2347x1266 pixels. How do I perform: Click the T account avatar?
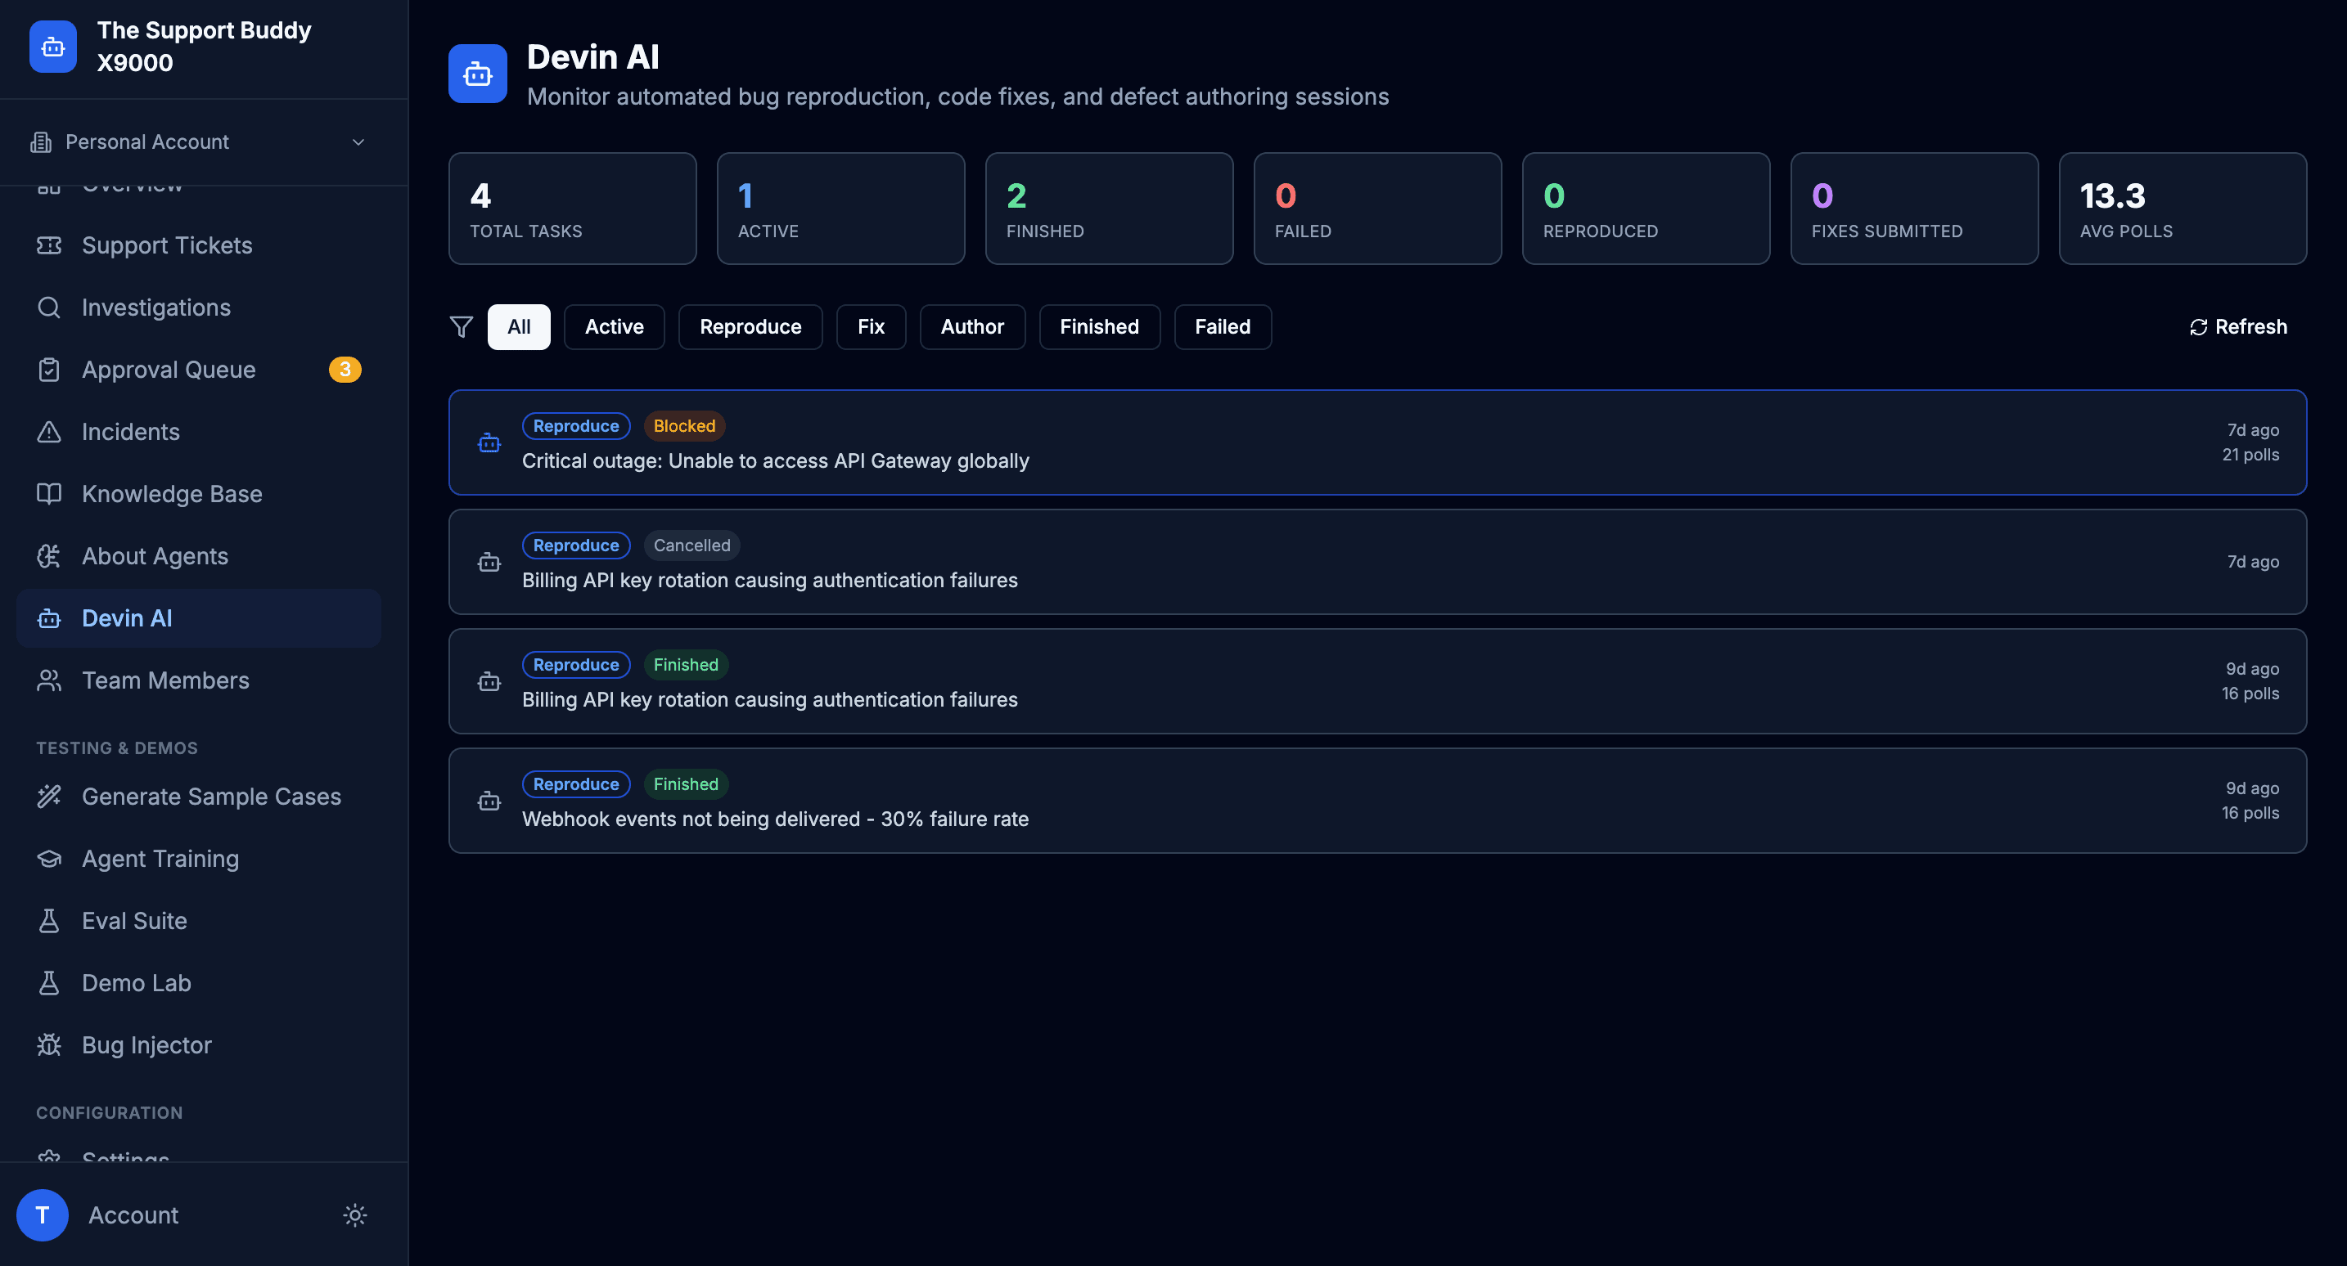pyautogui.click(x=43, y=1215)
